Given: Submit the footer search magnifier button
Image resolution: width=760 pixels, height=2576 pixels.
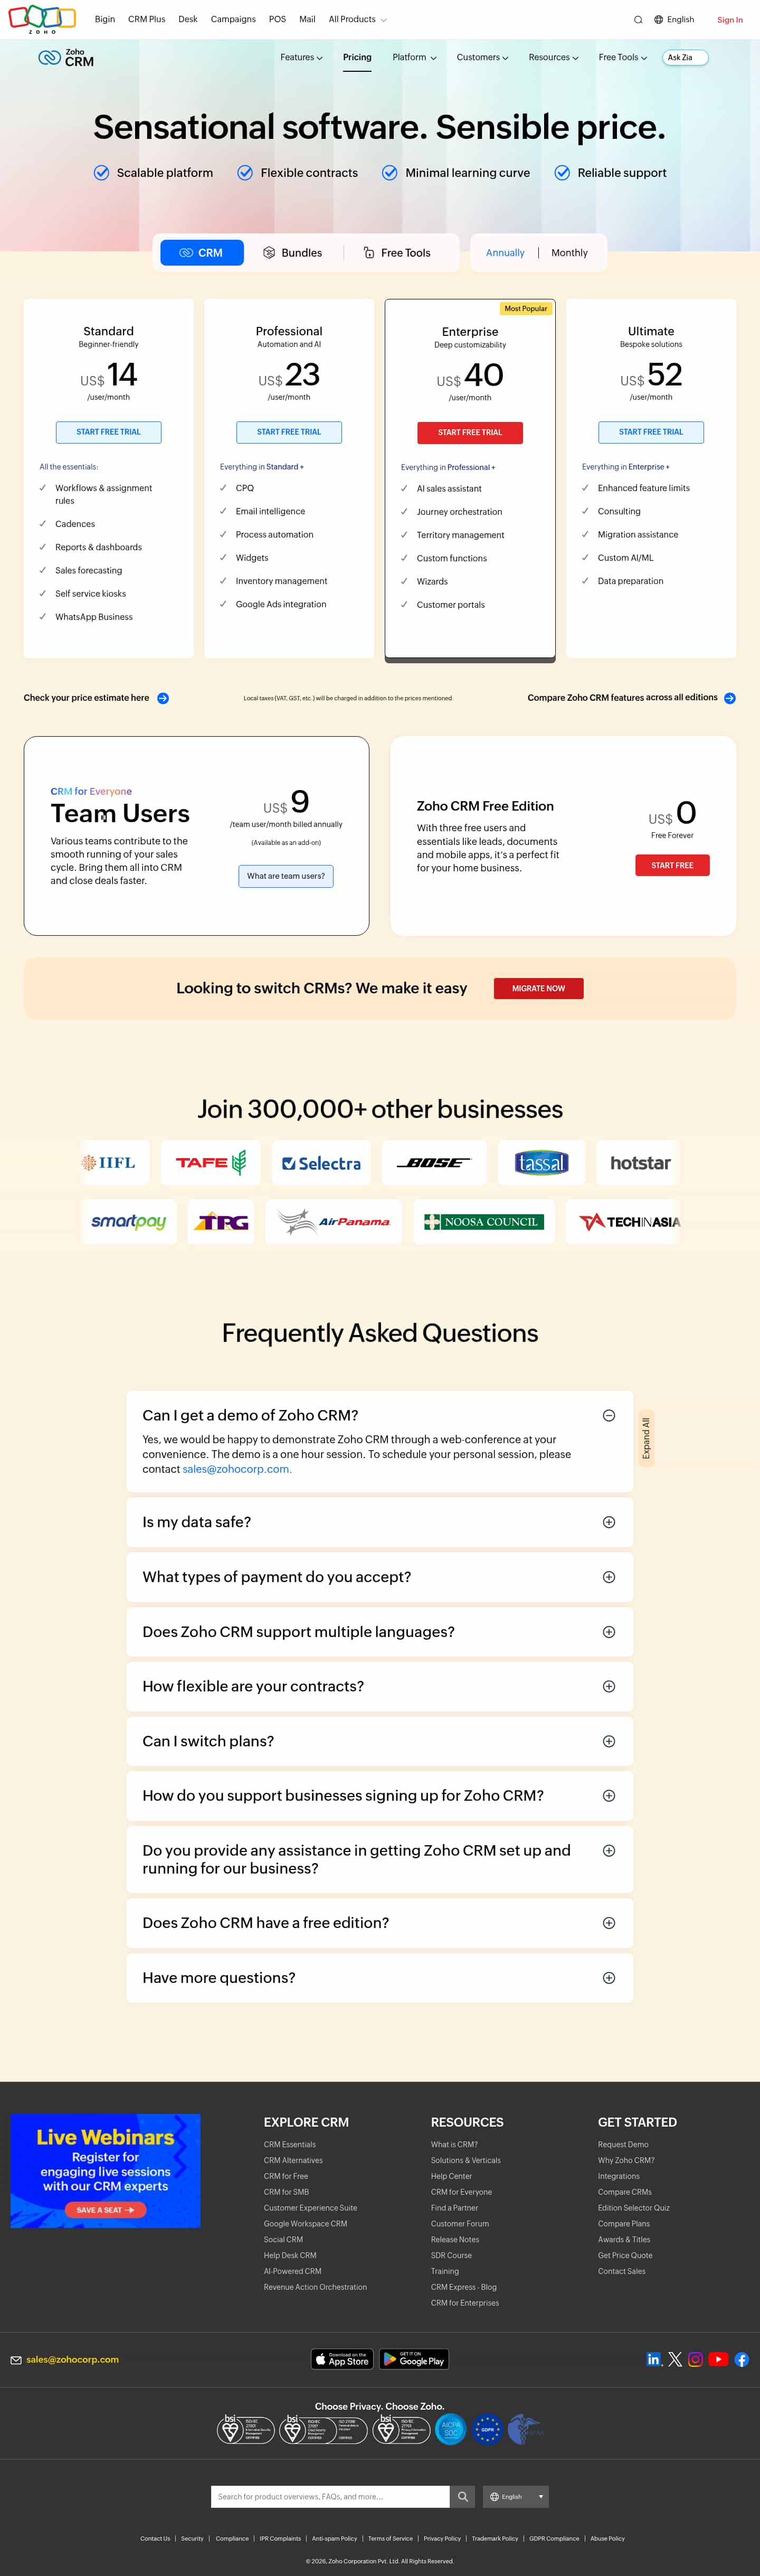Looking at the screenshot, I should coord(463,2496).
